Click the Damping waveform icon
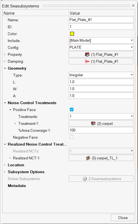 pos(87,61)
